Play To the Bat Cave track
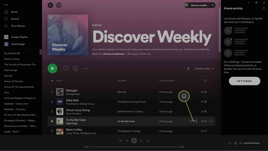 [x=52, y=121]
